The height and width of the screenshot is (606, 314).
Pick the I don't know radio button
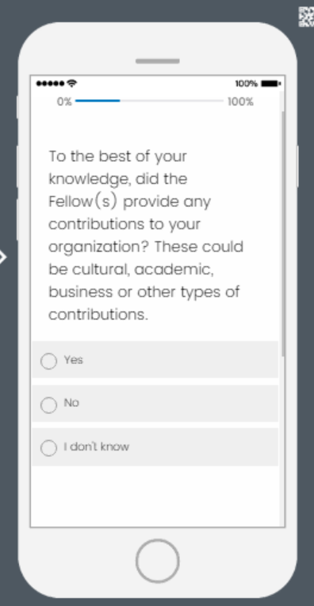point(48,448)
